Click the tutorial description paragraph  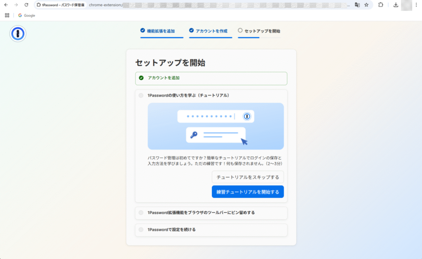215,160
